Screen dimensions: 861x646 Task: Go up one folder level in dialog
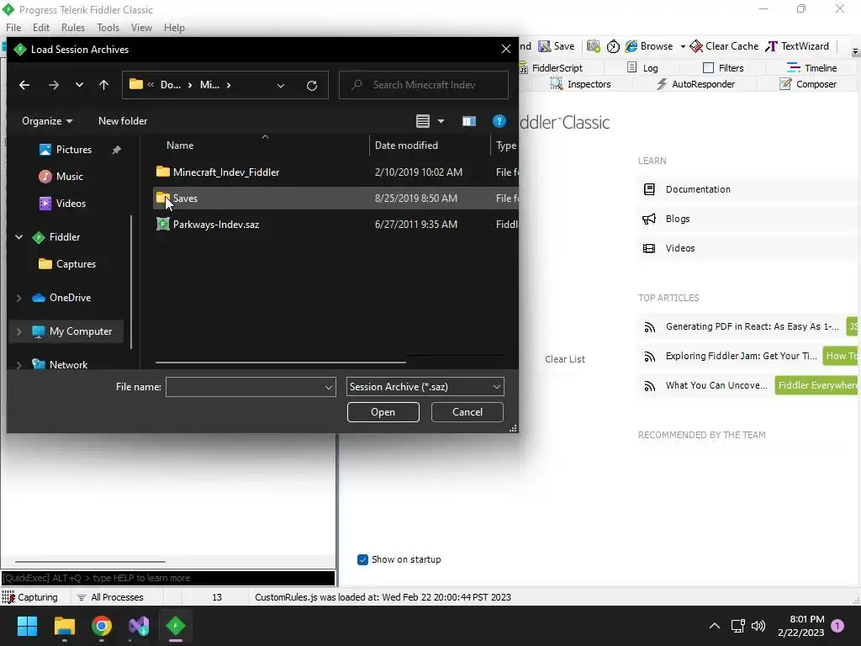pos(103,85)
